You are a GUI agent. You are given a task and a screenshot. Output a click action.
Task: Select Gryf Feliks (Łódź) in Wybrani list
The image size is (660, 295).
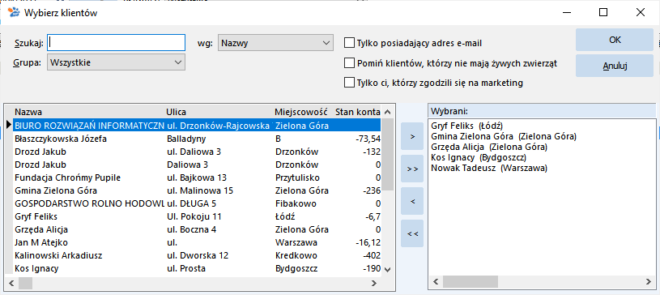pyautogui.click(x=467, y=126)
